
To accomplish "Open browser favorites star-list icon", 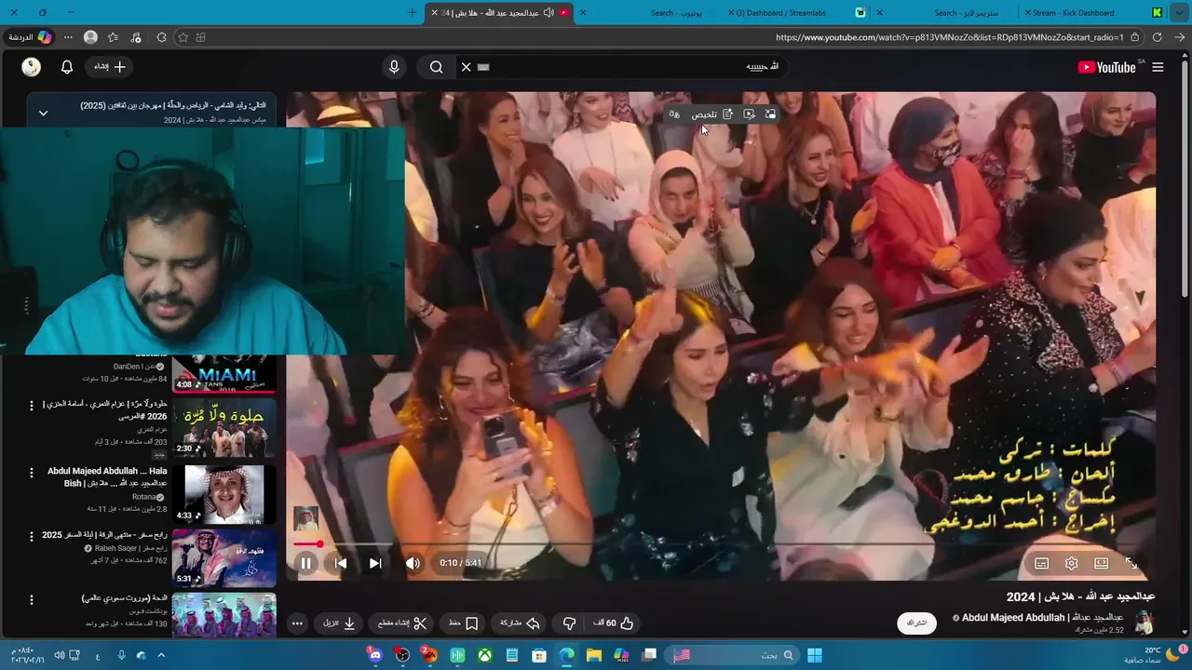I will tap(113, 37).
